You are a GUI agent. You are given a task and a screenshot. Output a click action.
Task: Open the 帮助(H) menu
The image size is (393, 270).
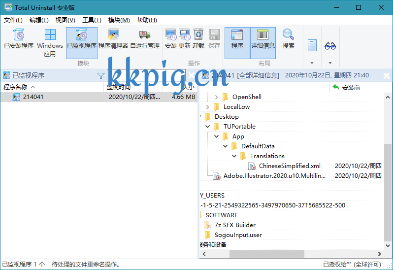[147, 20]
